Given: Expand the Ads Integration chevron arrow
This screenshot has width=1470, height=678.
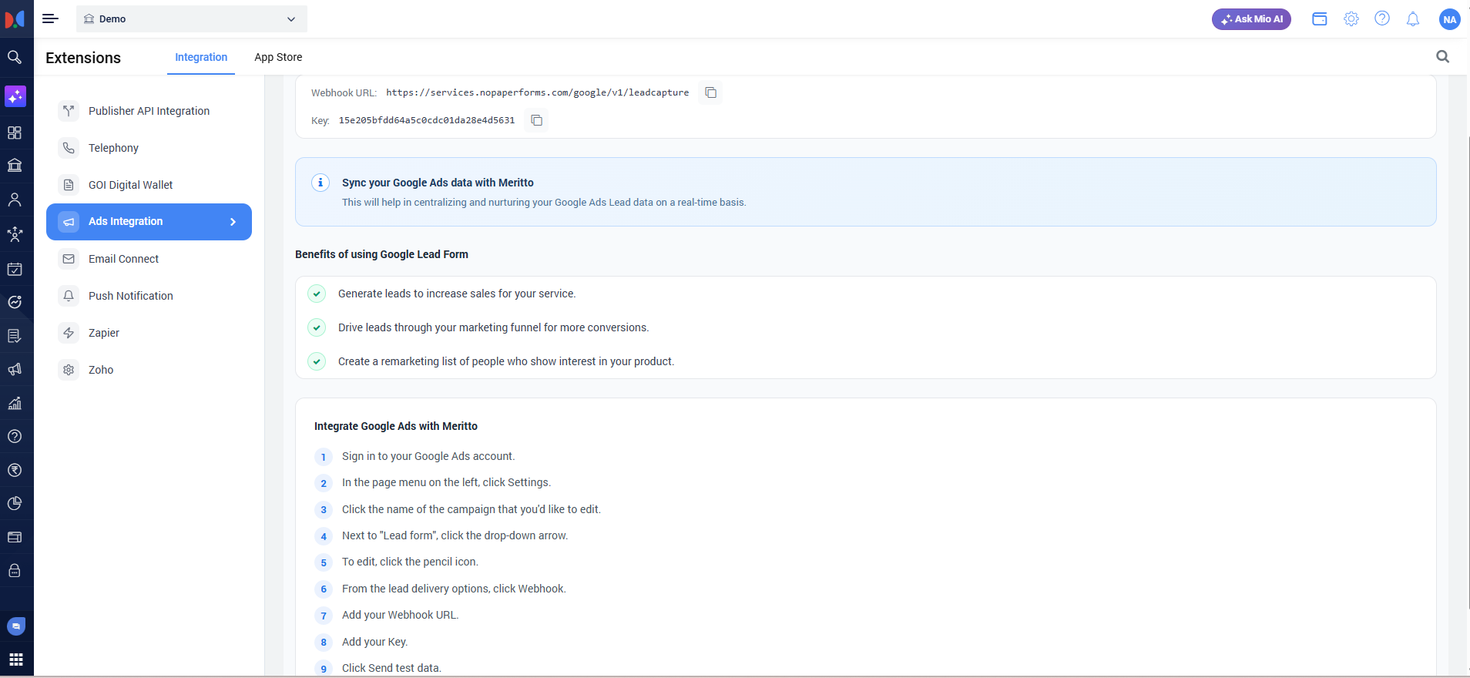Looking at the screenshot, I should pos(233,222).
